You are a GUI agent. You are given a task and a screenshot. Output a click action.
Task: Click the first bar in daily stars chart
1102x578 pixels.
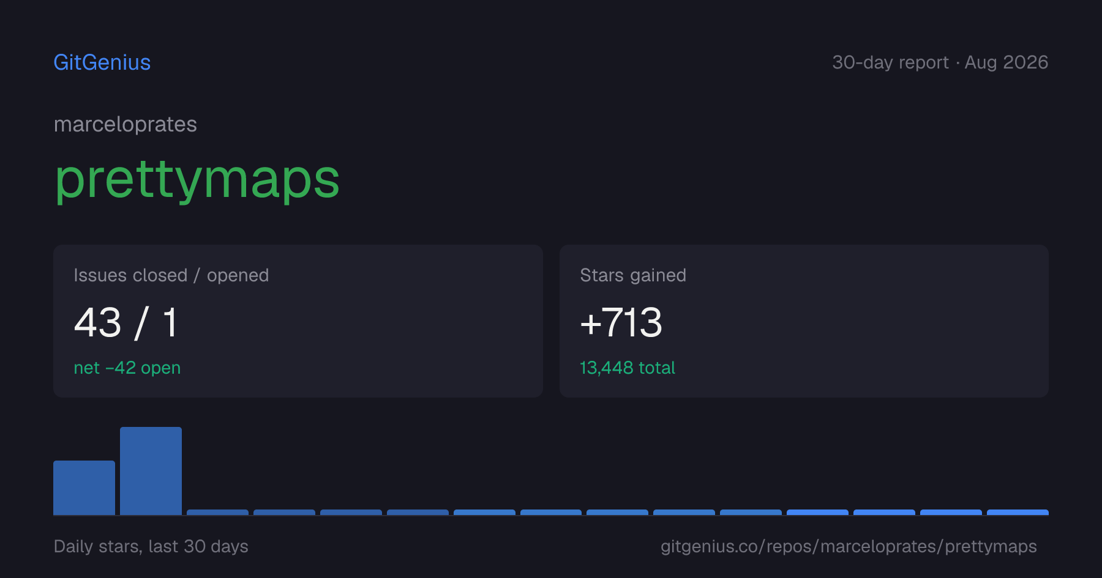pos(84,487)
